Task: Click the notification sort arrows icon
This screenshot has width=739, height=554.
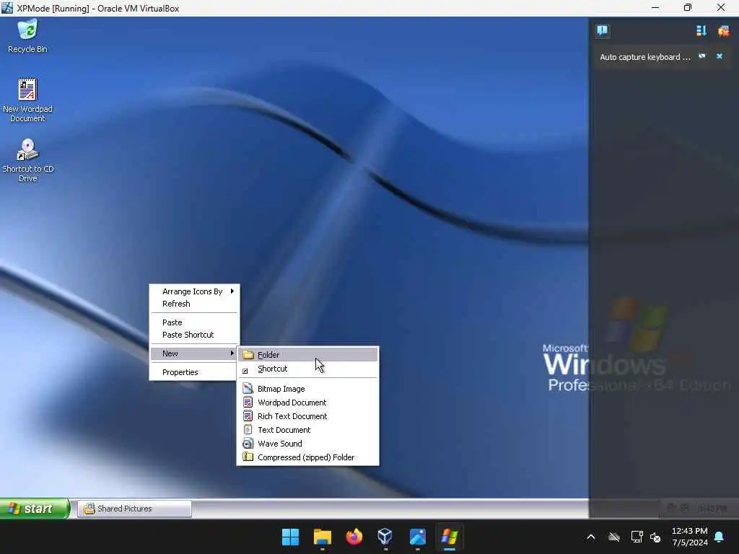Action: (x=701, y=31)
